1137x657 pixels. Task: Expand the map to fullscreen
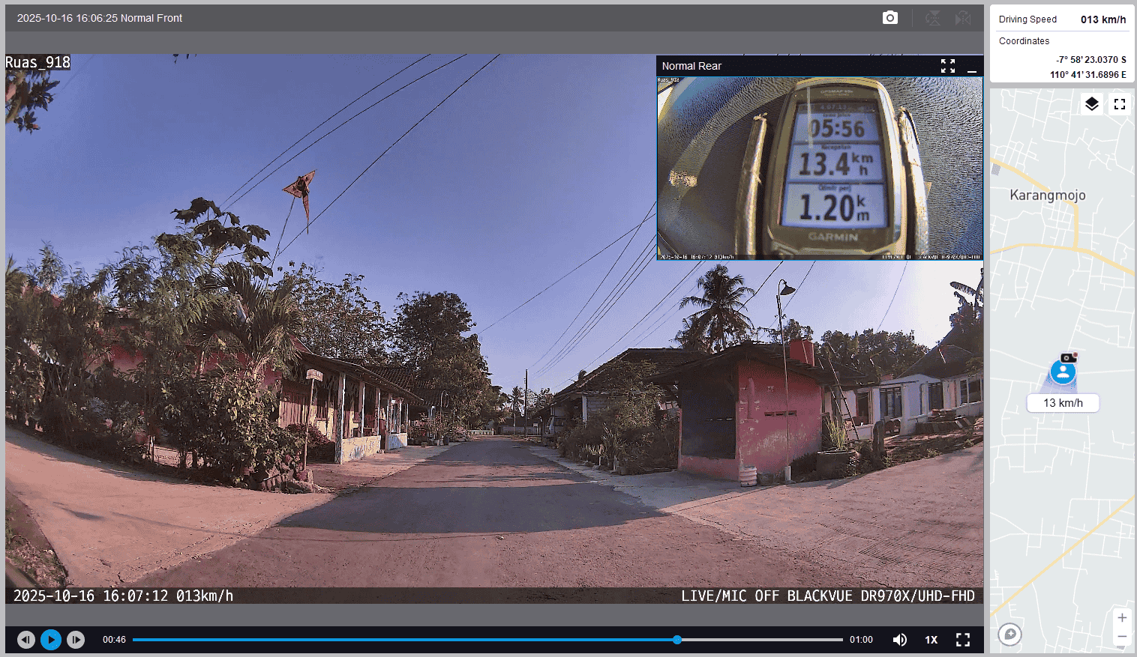coord(1120,104)
